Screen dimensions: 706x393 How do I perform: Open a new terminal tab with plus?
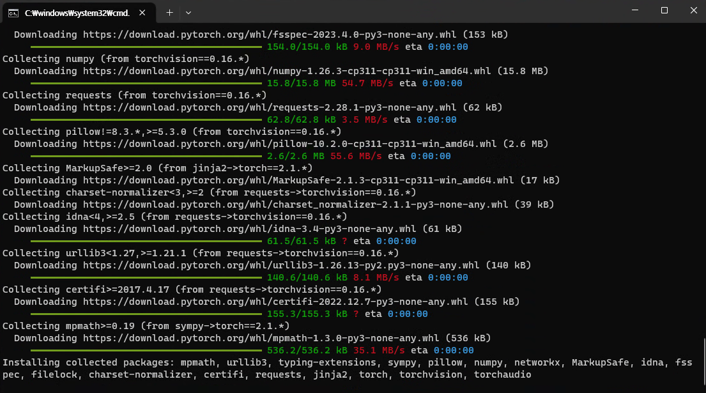(x=169, y=13)
